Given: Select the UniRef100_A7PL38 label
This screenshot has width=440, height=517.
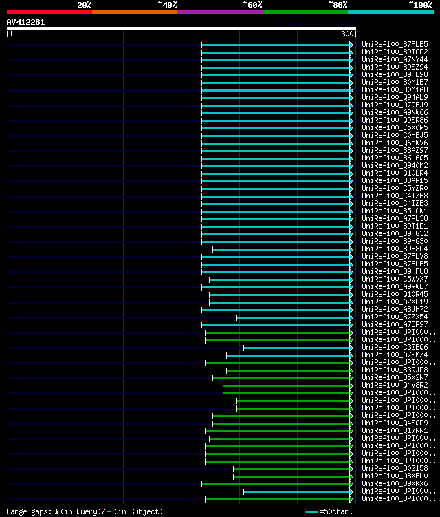Looking at the screenshot, I should (395, 219).
